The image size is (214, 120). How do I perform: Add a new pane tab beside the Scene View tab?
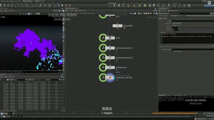coord(11,8)
